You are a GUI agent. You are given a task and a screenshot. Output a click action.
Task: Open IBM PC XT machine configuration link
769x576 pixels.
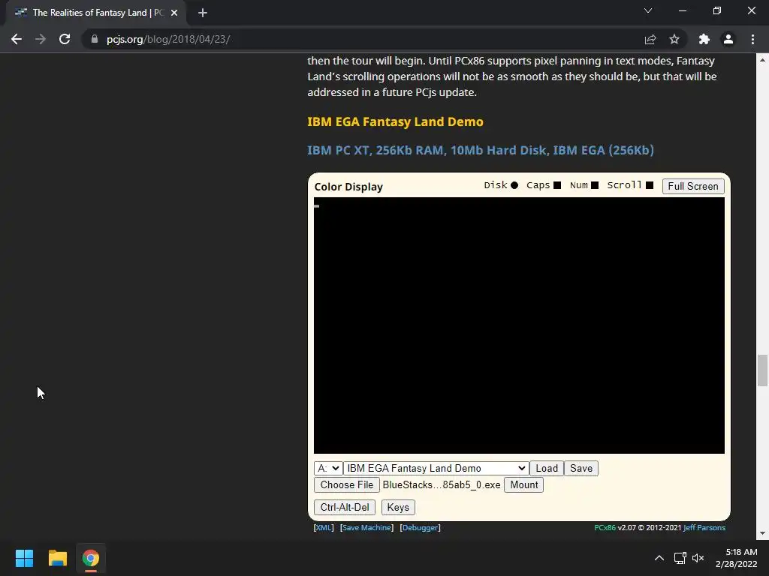tap(481, 150)
